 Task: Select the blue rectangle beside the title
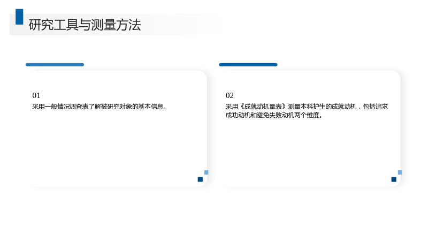[x=19, y=17]
